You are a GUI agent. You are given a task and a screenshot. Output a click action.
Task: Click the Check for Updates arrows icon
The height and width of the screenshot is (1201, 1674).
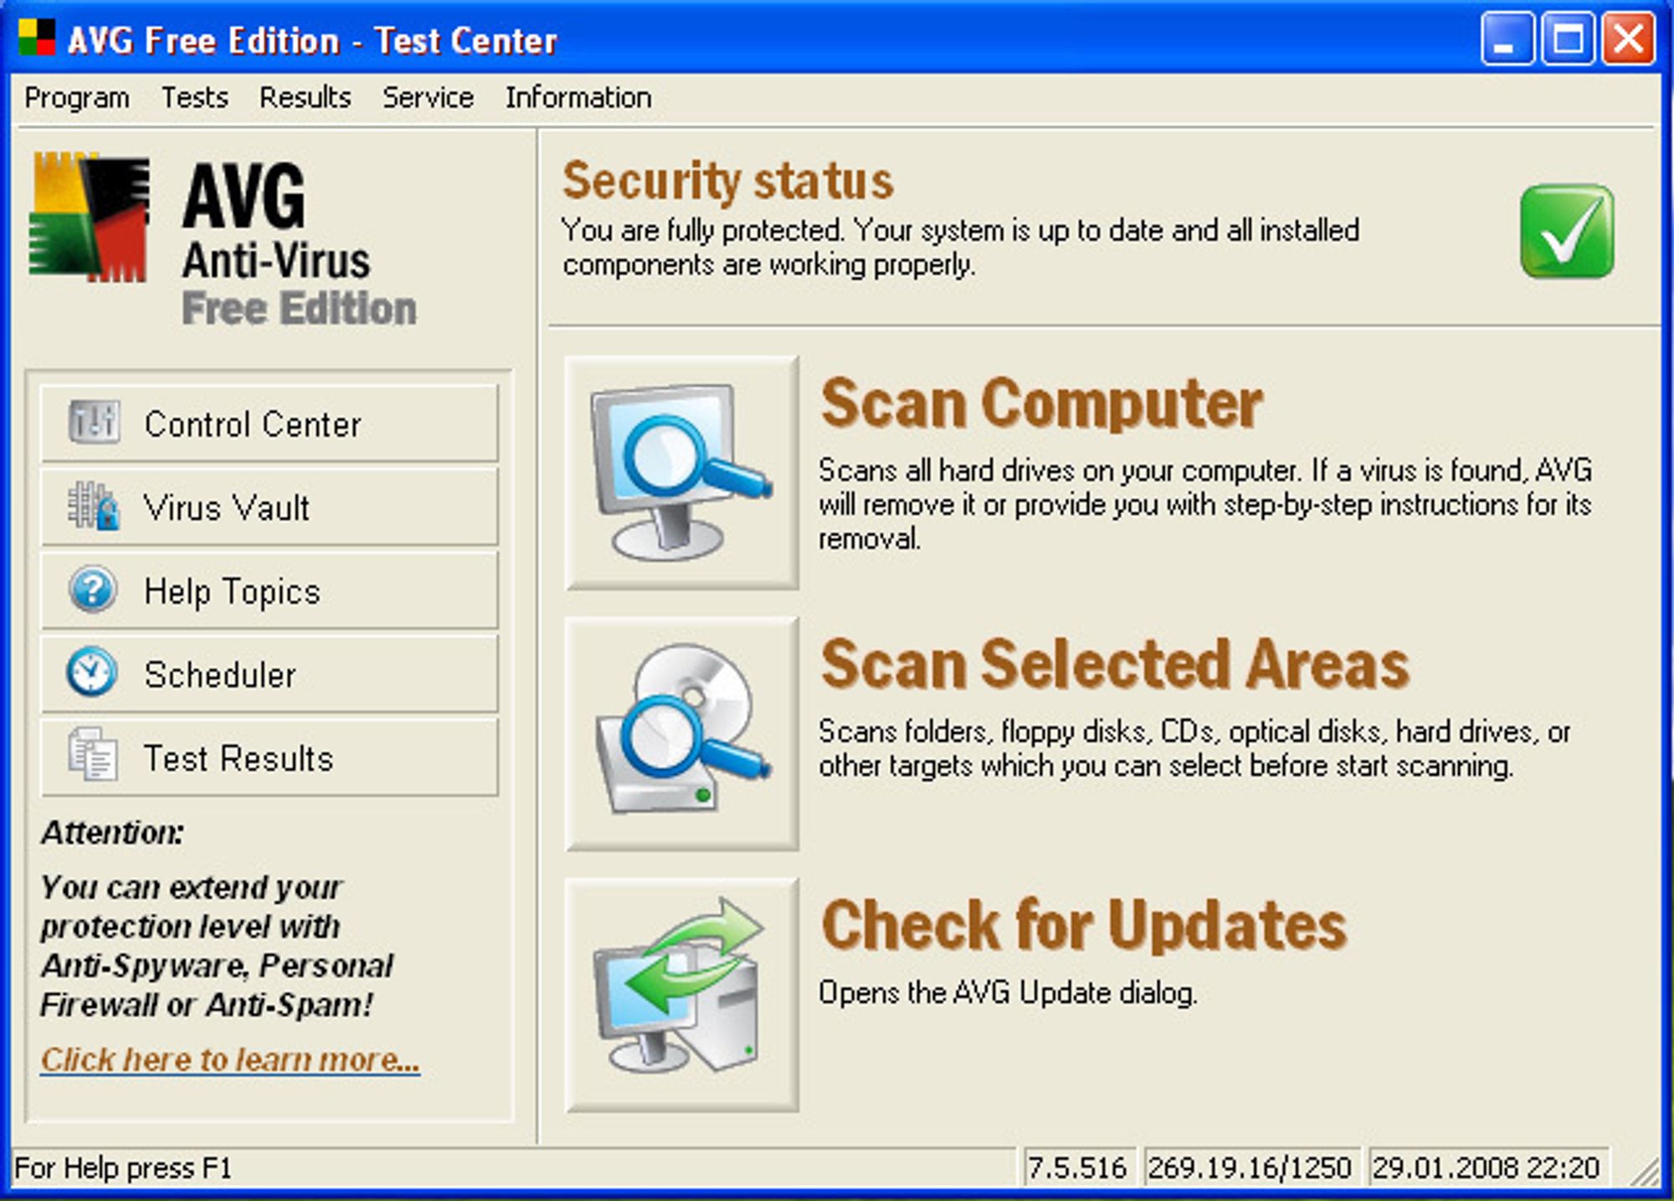(x=681, y=994)
